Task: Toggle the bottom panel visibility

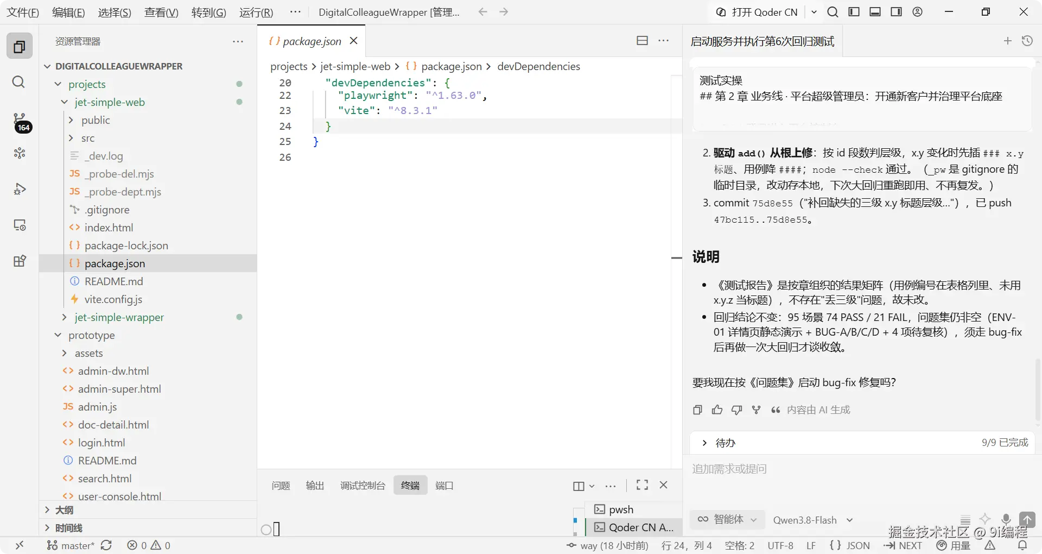Action: pyautogui.click(x=875, y=12)
